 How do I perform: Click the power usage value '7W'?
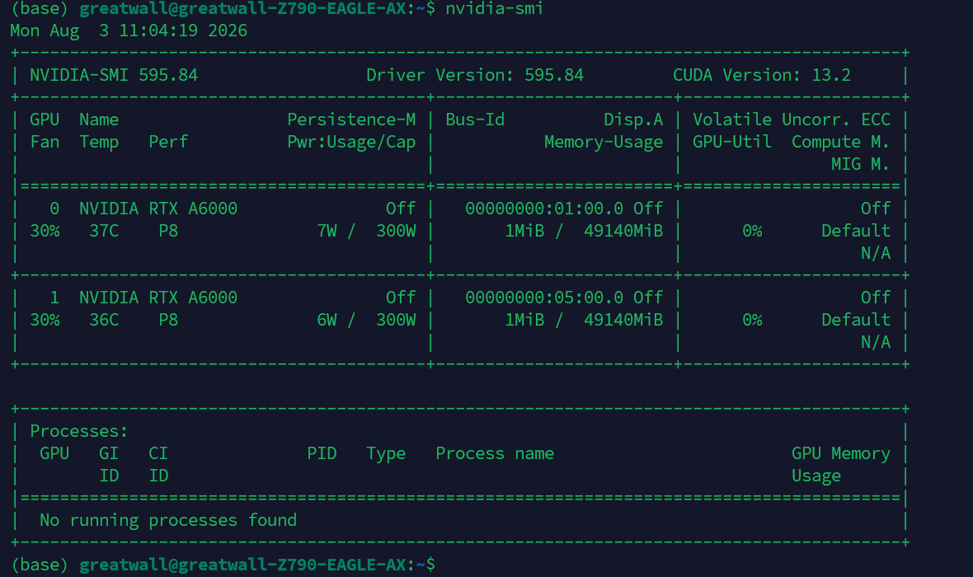pos(327,231)
